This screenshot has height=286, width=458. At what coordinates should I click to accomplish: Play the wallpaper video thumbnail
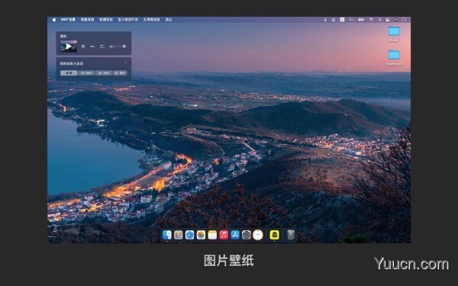[x=69, y=46]
